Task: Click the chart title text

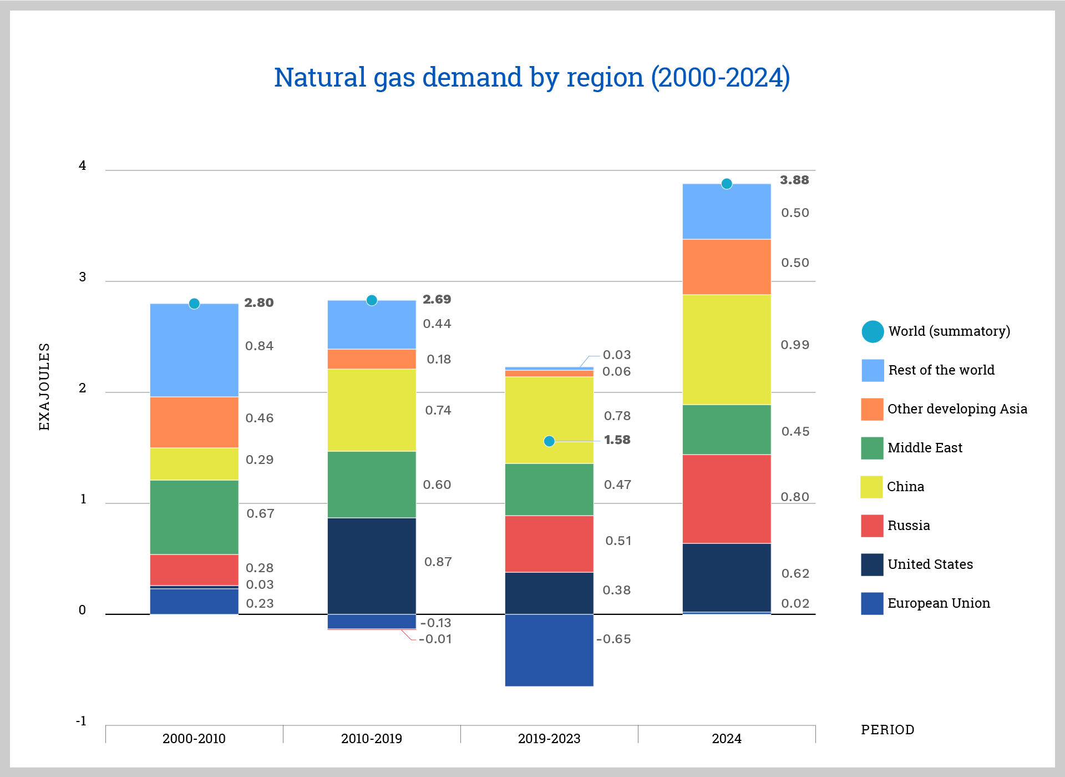Action: 531,77
